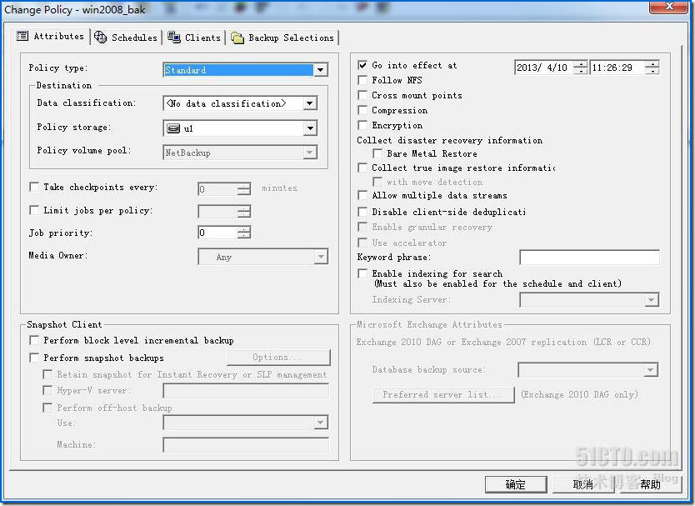Click the 2013/4/10 date field

click(x=544, y=68)
